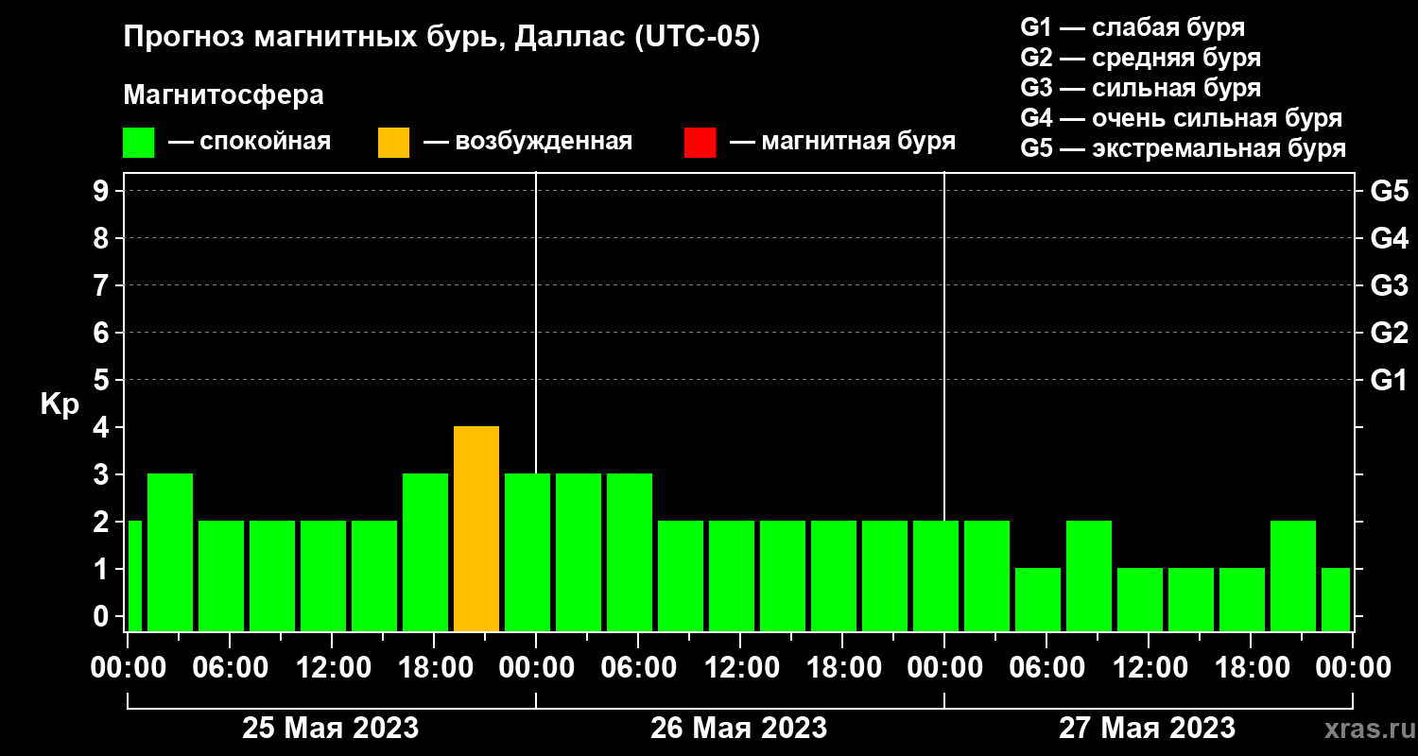Click the 26 Мая 2023 date label

pyautogui.click(x=738, y=729)
